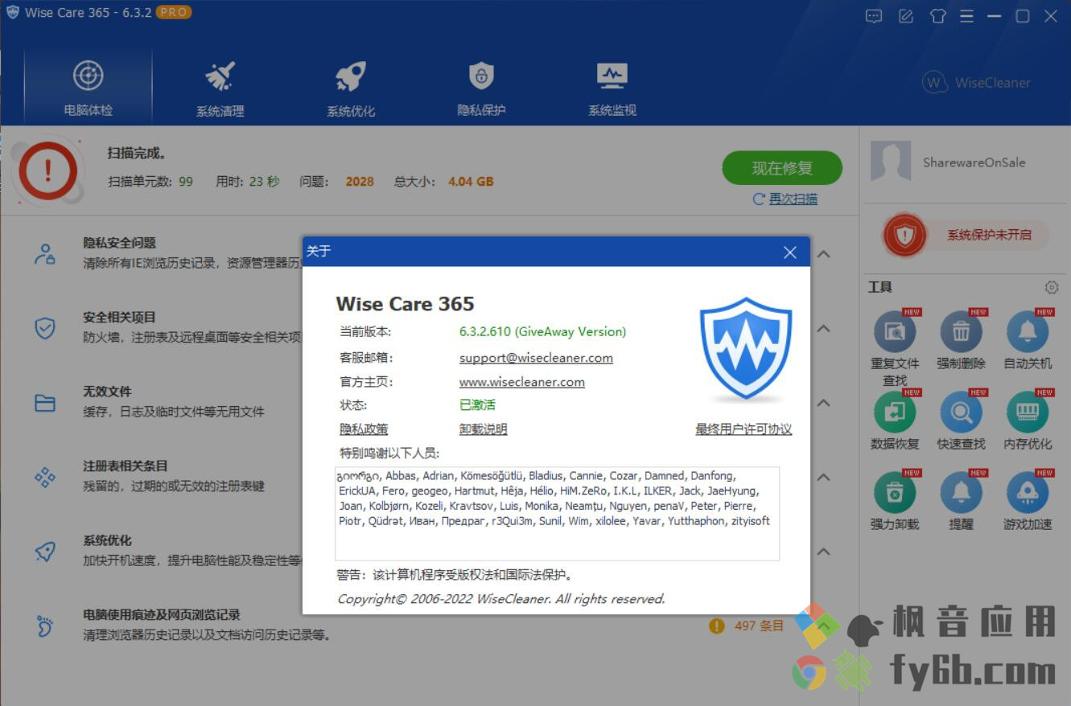The image size is (1071, 706).
Task: Open the 隐私政策 link
Action: (x=364, y=429)
